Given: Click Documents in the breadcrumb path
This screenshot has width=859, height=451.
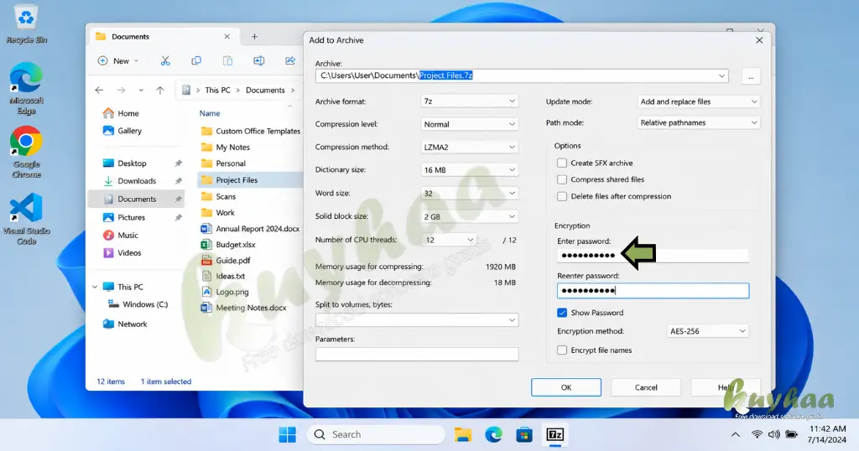Looking at the screenshot, I should tap(265, 91).
